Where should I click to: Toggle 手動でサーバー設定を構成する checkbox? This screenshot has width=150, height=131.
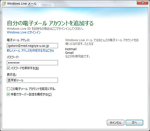tap(8, 94)
